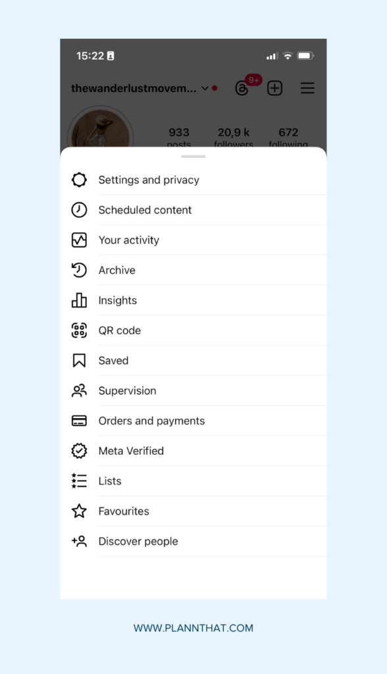Select the Favourites star icon
This screenshot has width=387, height=674.
[x=79, y=511]
